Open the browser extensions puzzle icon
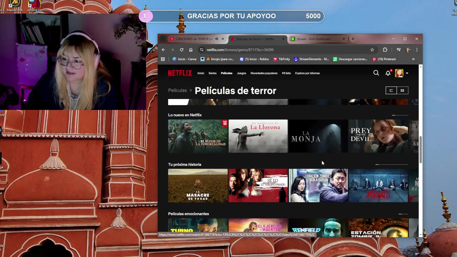This screenshot has width=457, height=257. (385, 50)
